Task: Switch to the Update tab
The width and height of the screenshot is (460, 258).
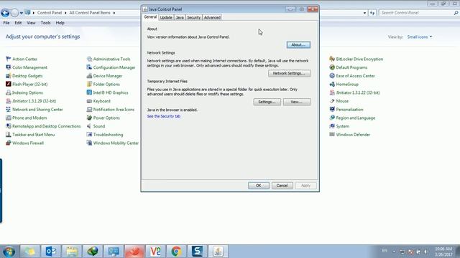Action: pyautogui.click(x=166, y=17)
